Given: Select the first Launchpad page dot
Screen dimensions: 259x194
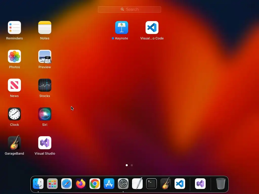Looking at the screenshot, I should click(127, 165).
